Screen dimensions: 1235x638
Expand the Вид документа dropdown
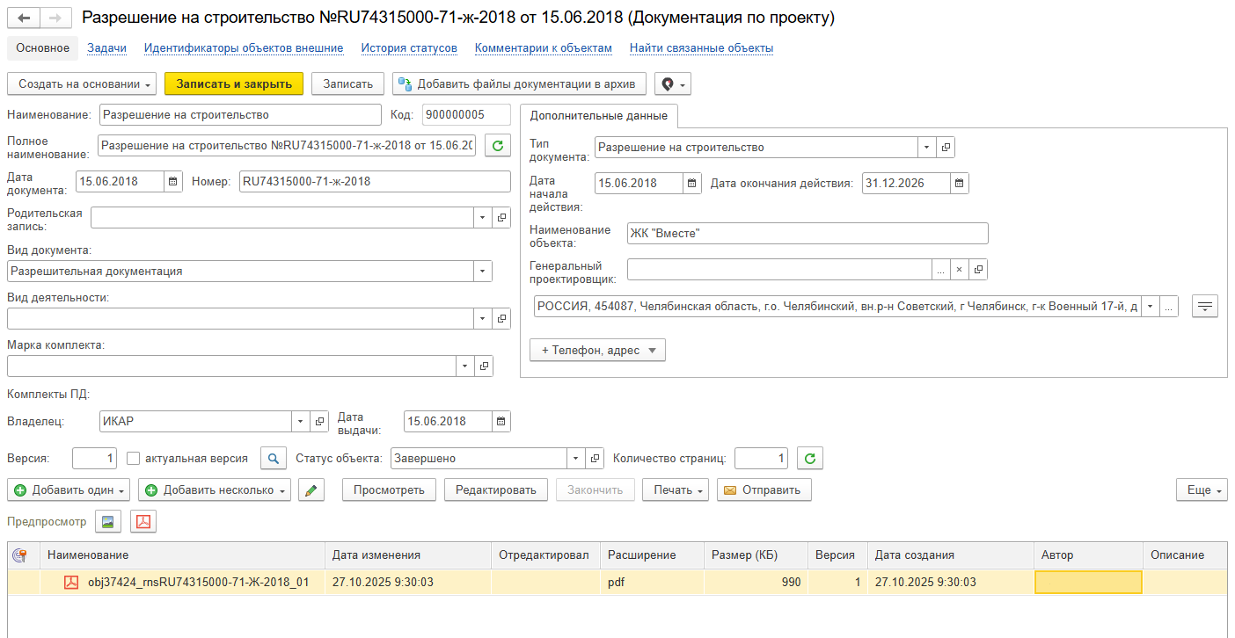click(x=482, y=272)
